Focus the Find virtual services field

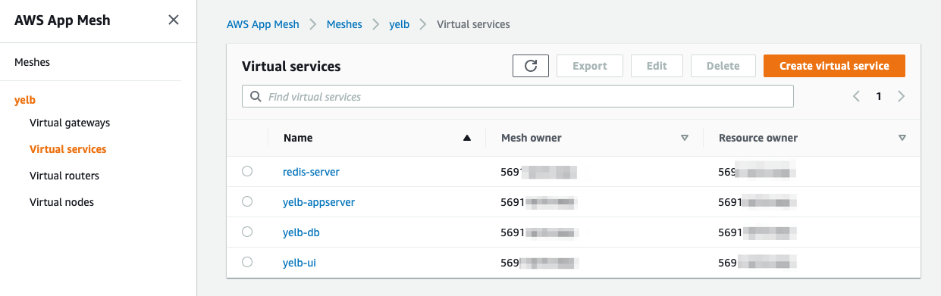coord(518,96)
